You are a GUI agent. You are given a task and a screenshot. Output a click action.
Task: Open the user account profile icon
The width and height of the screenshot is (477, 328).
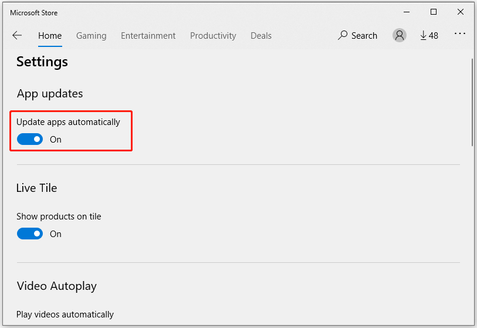point(400,36)
